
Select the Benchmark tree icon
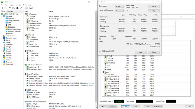pos(4,64)
